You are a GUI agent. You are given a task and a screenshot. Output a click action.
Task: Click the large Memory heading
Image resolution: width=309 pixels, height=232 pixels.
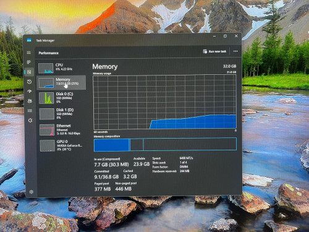tap(105, 67)
